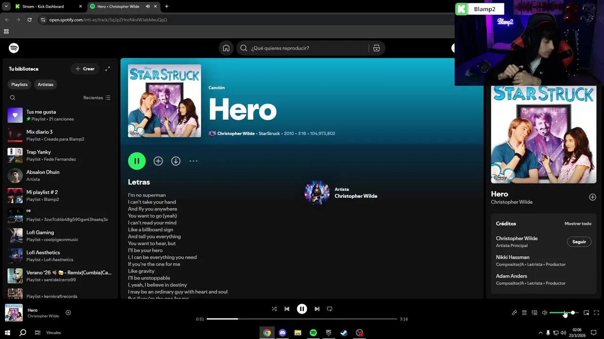Viewport: 604px width, 339px height.
Task: Open Steam from the taskbar
Action: 344,333
